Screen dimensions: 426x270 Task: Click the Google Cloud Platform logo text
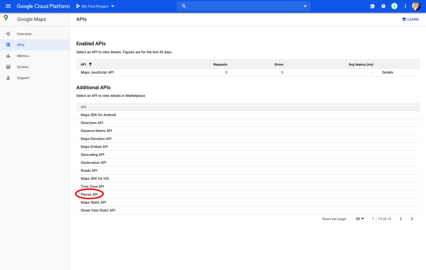[43, 6]
